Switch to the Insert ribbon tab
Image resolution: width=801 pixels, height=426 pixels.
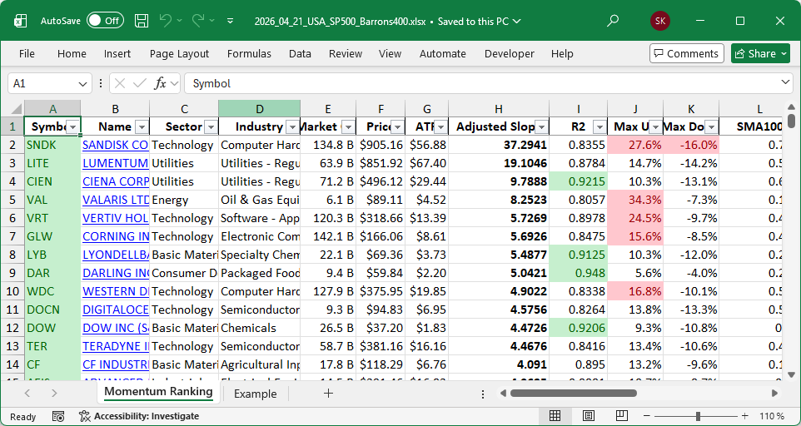coord(117,53)
